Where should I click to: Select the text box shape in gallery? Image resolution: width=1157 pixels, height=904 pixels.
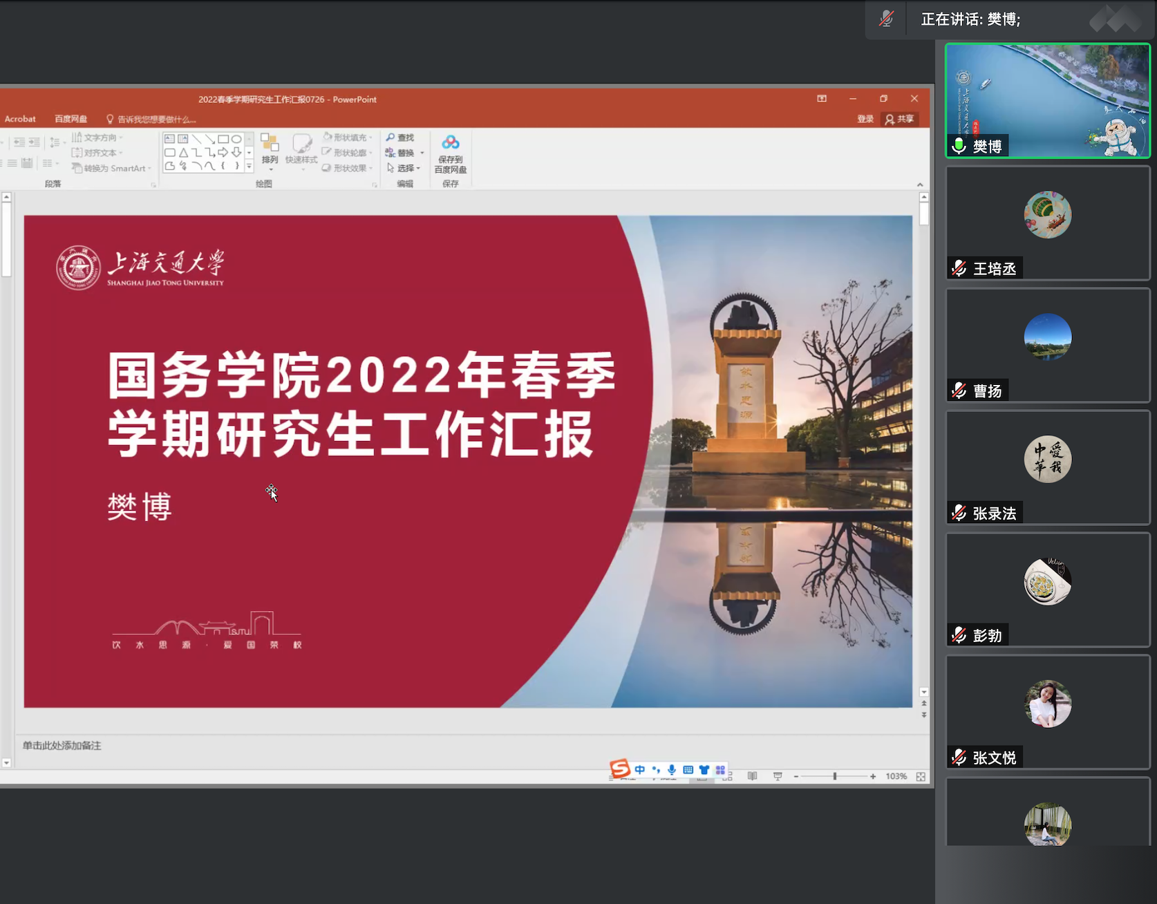169,139
